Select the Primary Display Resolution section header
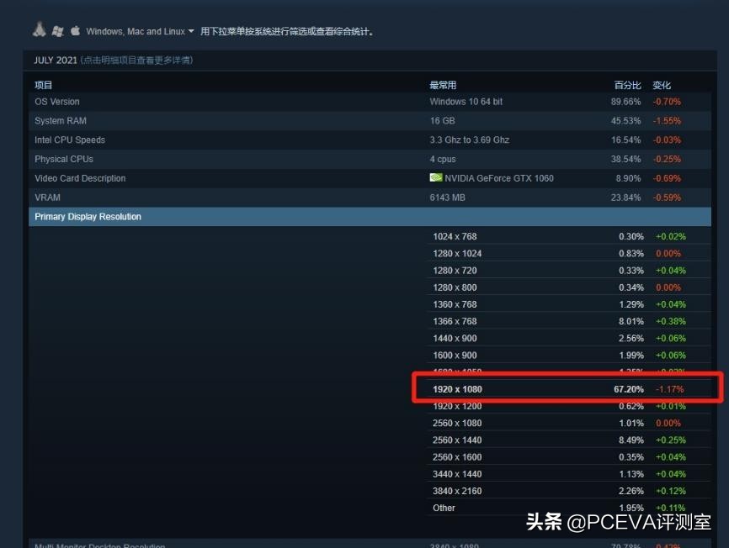 [88, 216]
